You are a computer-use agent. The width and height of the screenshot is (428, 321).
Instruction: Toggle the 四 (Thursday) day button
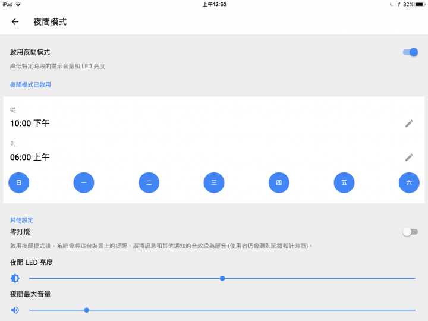click(279, 182)
